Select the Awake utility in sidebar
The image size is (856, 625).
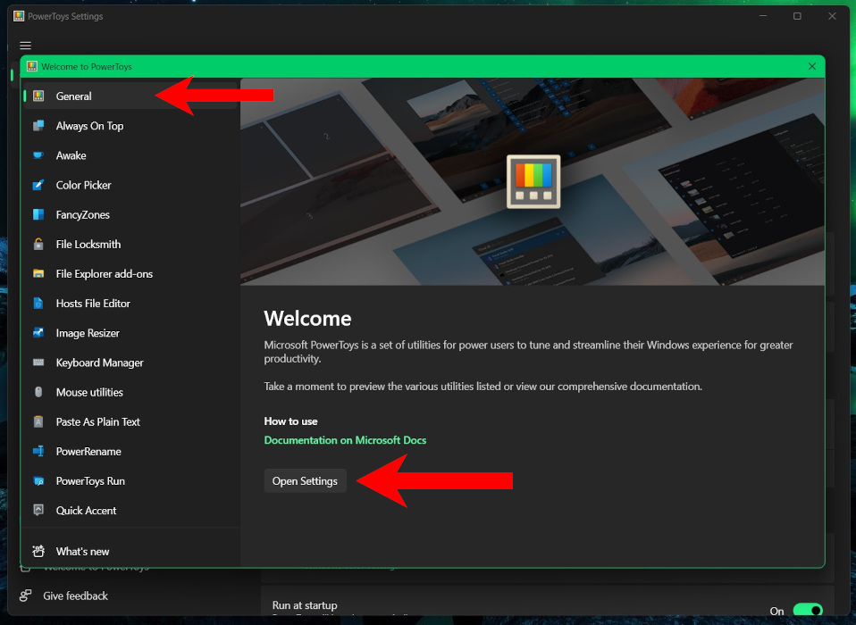73,155
